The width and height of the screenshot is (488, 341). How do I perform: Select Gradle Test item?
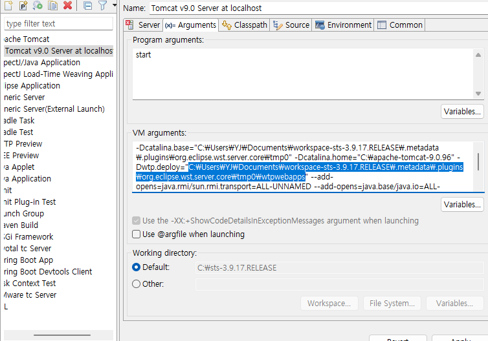pos(19,132)
